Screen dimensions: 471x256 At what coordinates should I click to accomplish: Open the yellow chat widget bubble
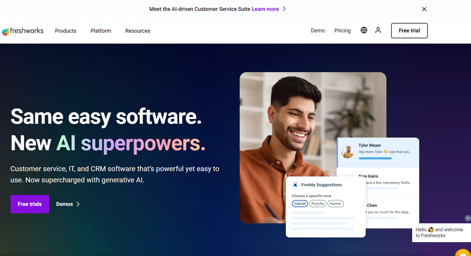click(464, 253)
